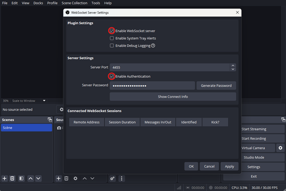
Task: Remove the selected scene with the trash icon
Action: tap(12, 178)
